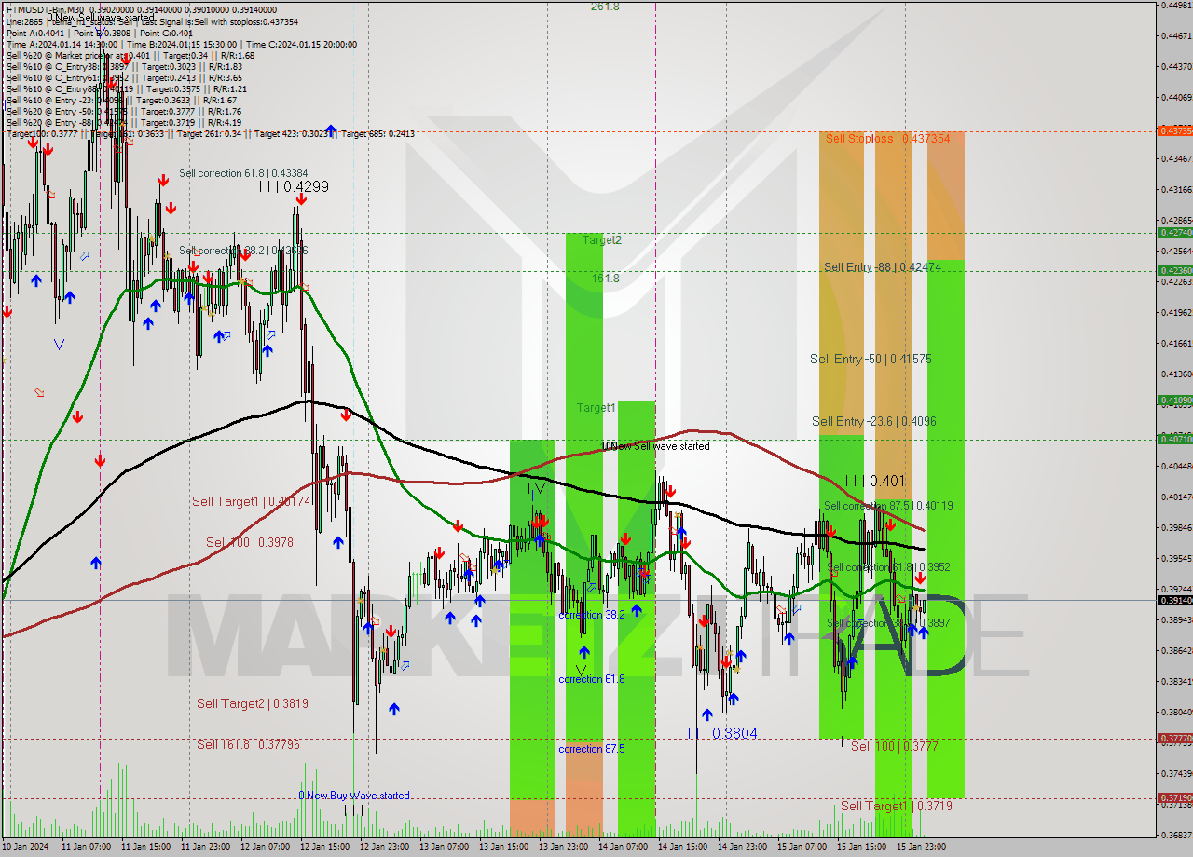This screenshot has width=1193, height=857.
Task: Select the 0.38040 price axis value
Action: tap(1176, 712)
